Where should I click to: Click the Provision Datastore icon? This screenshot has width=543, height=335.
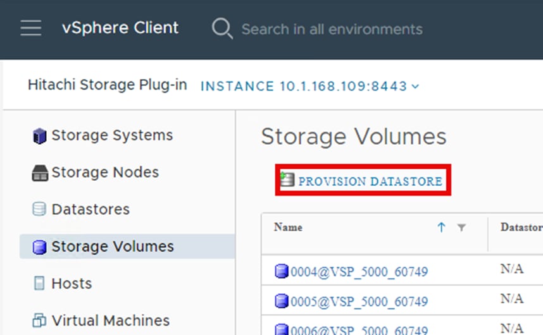288,180
